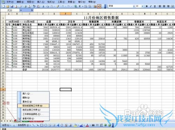Viewport: 175px width, 130px height.
Task: Toggle Italic formatting
Action: coord(151,6)
